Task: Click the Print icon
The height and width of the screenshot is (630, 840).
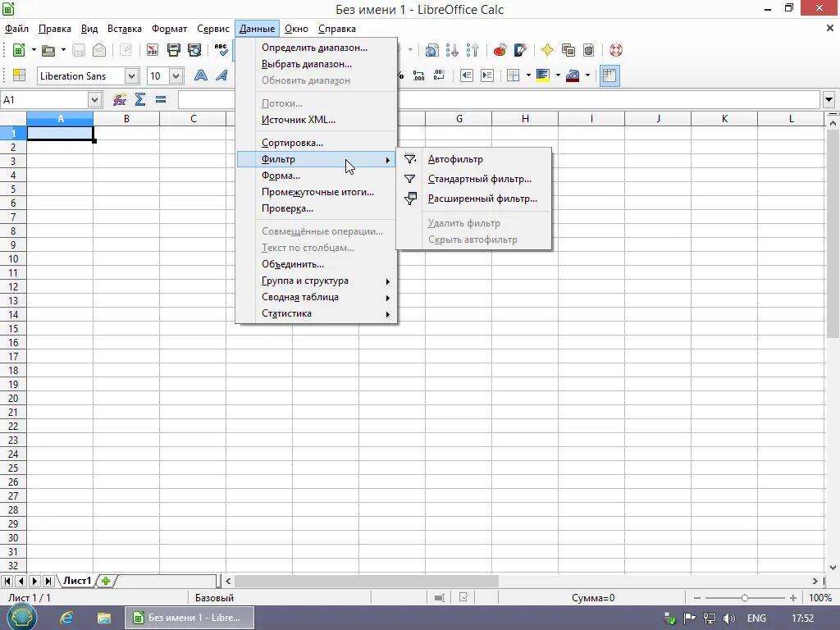Action: [x=174, y=50]
